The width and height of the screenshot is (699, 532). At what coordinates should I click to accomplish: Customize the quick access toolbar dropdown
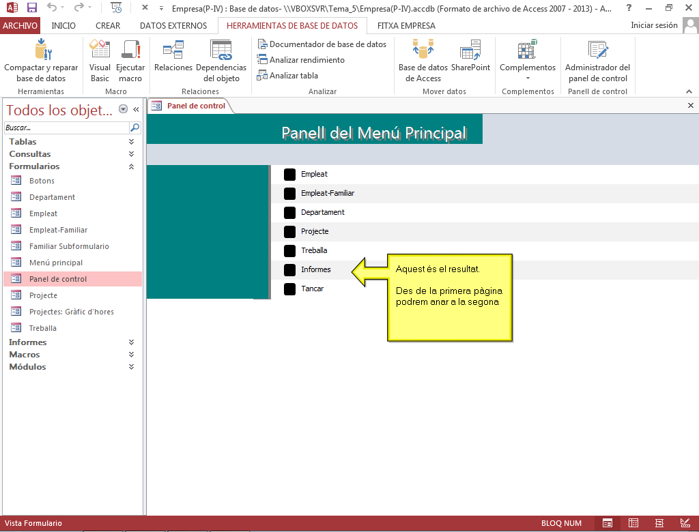pos(161,8)
